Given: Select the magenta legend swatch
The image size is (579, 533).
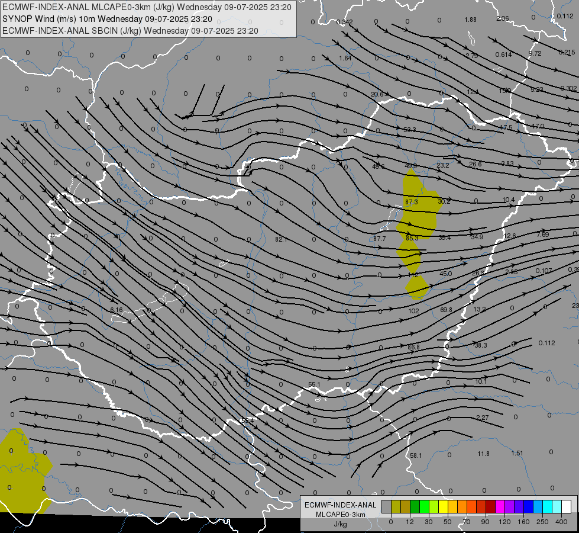Looking at the screenshot, I should click(x=500, y=507).
